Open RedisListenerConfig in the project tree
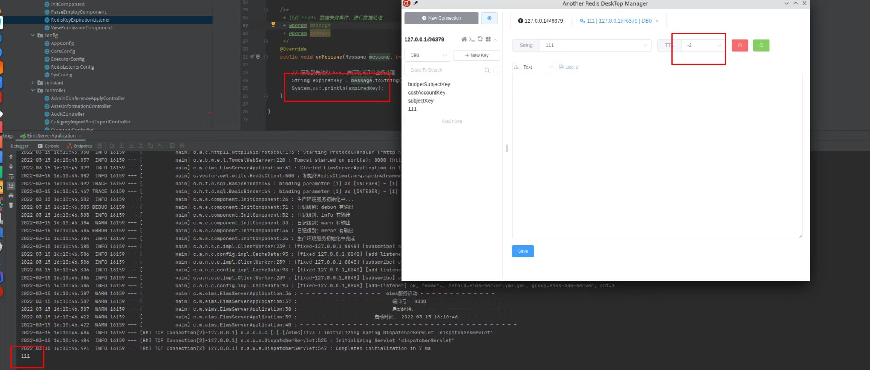Image resolution: width=870 pixels, height=370 pixels. click(72, 67)
